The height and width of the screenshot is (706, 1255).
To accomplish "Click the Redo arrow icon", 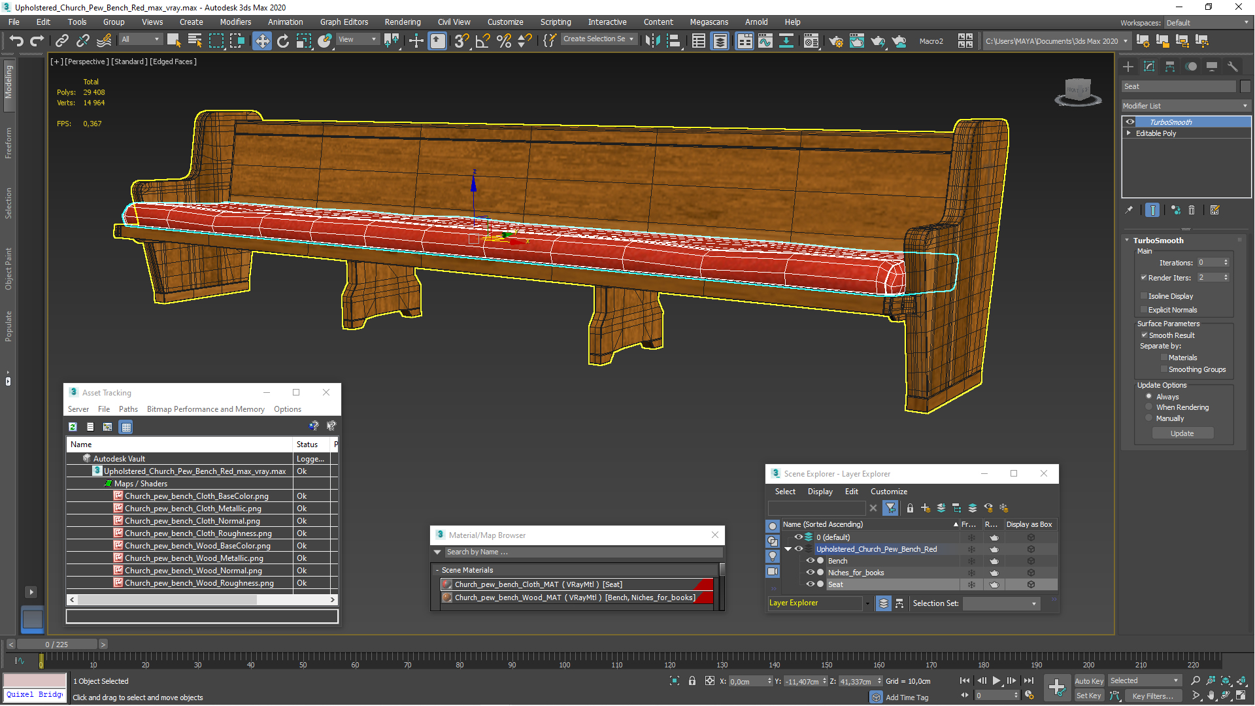I will tap(37, 41).
